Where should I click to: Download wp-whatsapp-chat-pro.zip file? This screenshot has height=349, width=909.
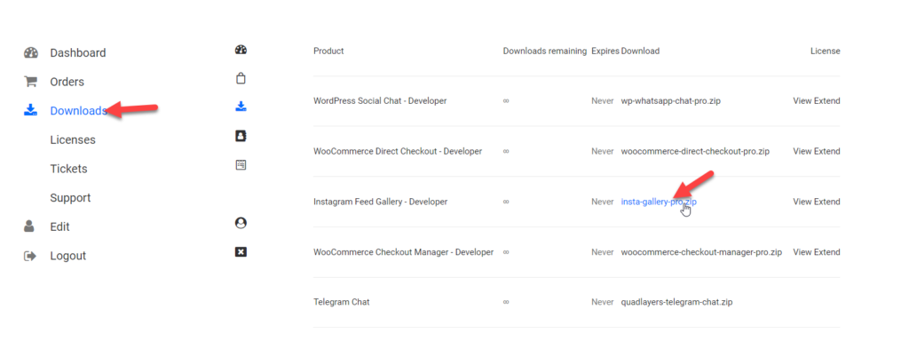pos(671,101)
